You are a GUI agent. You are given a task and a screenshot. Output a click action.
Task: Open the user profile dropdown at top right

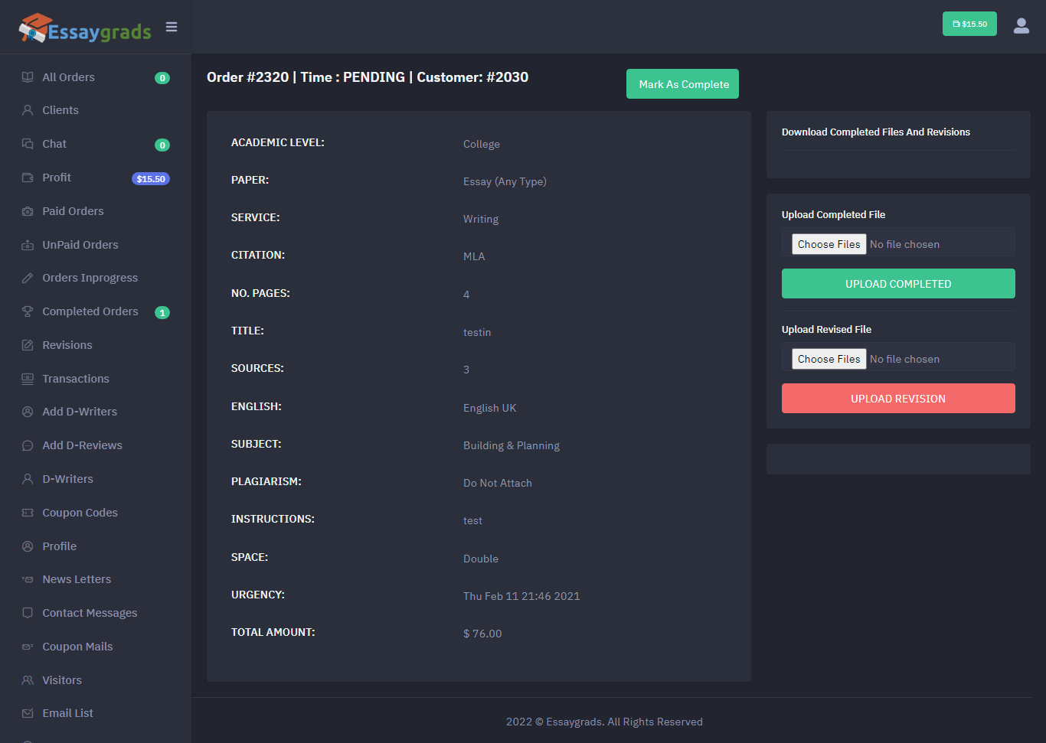(1021, 26)
